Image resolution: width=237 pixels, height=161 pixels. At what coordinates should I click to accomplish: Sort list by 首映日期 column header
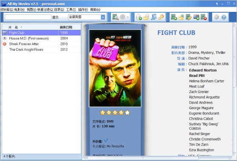[x=70, y=27]
